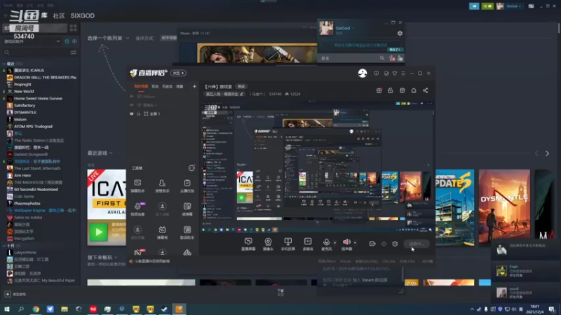
Task: Expand 接下来畅玩 shelf dropdown
Action: coord(102,257)
